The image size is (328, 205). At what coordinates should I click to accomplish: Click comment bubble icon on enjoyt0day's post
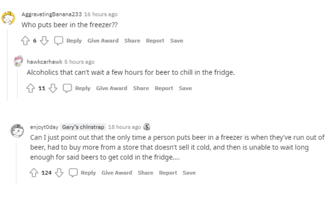(73, 173)
